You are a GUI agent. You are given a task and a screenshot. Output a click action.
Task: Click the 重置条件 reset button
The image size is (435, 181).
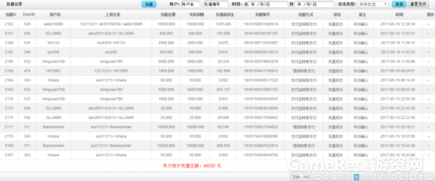point(418,4)
